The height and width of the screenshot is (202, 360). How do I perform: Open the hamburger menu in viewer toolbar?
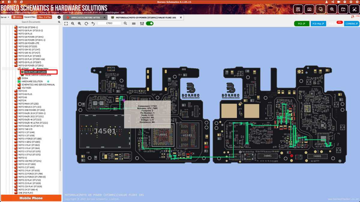tap(134, 23)
